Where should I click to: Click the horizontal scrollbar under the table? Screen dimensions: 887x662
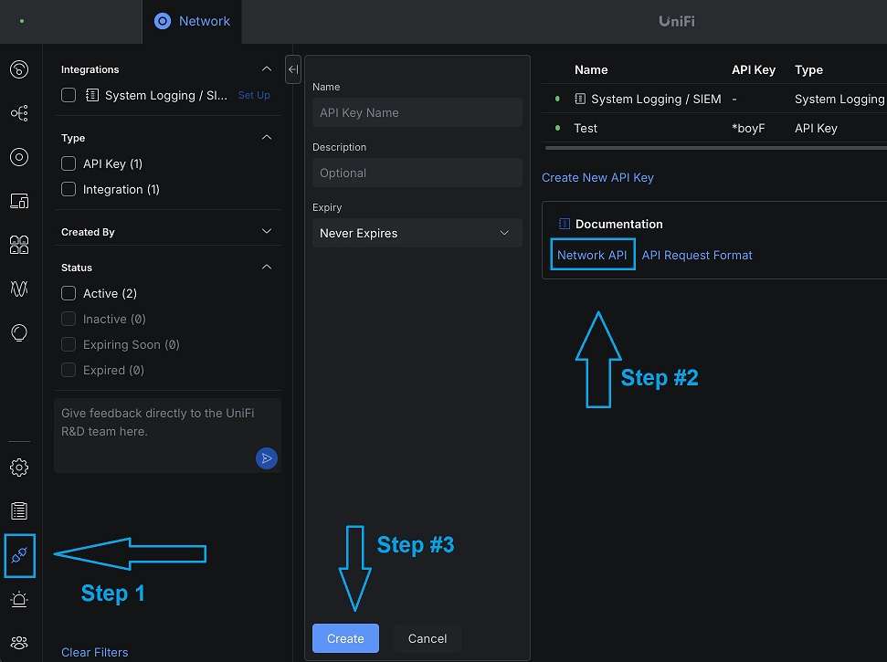click(x=715, y=148)
